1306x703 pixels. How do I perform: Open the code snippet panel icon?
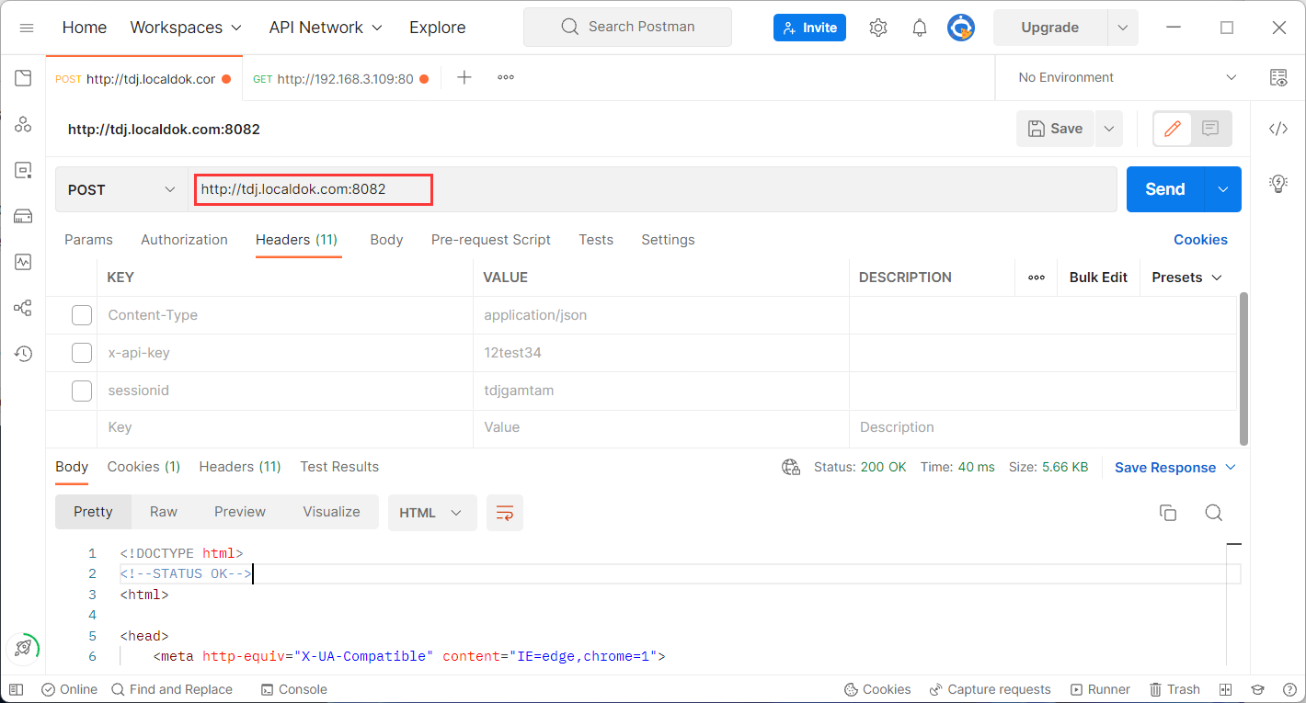point(1278,129)
